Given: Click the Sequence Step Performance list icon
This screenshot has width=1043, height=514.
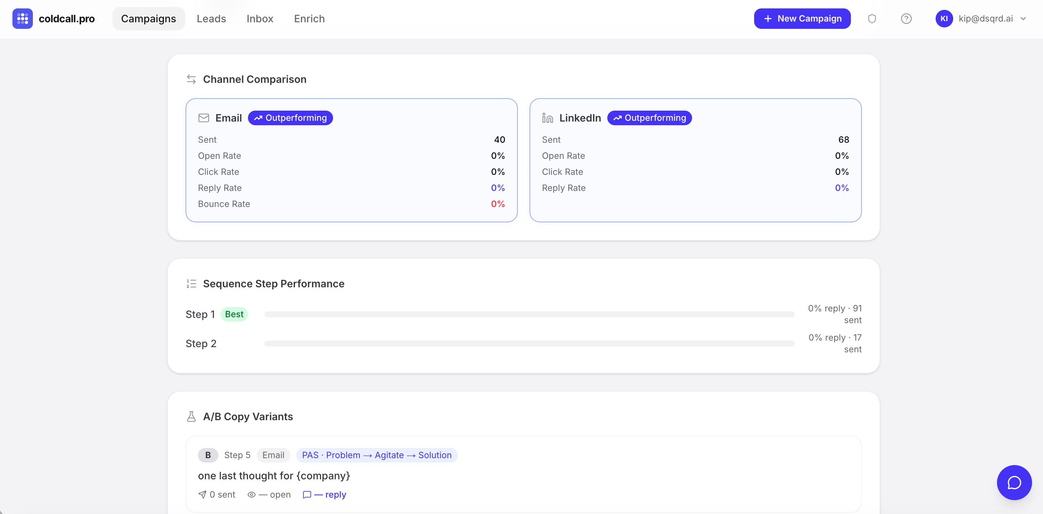Looking at the screenshot, I should [x=191, y=284].
